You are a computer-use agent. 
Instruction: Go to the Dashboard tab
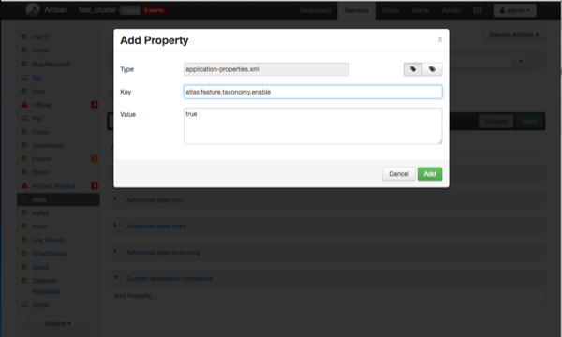315,10
